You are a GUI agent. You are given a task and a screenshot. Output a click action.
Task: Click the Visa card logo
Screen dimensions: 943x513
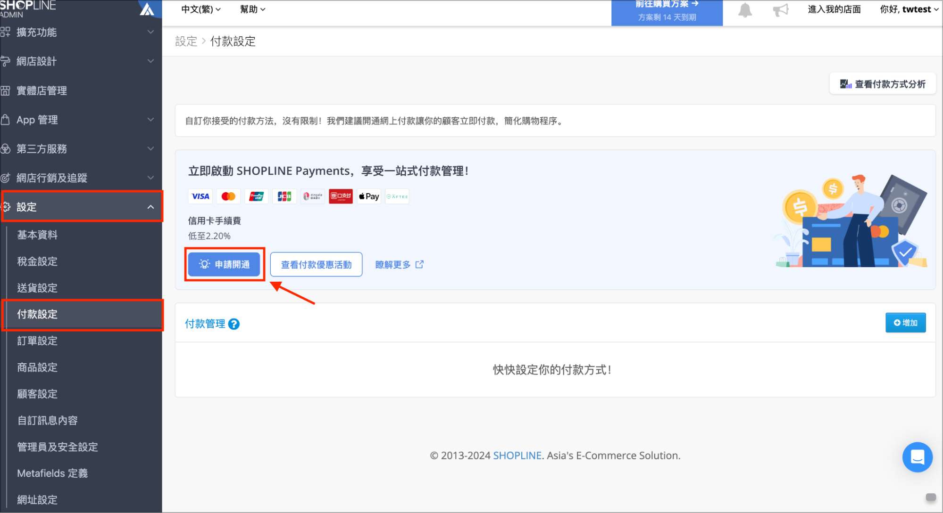point(200,196)
